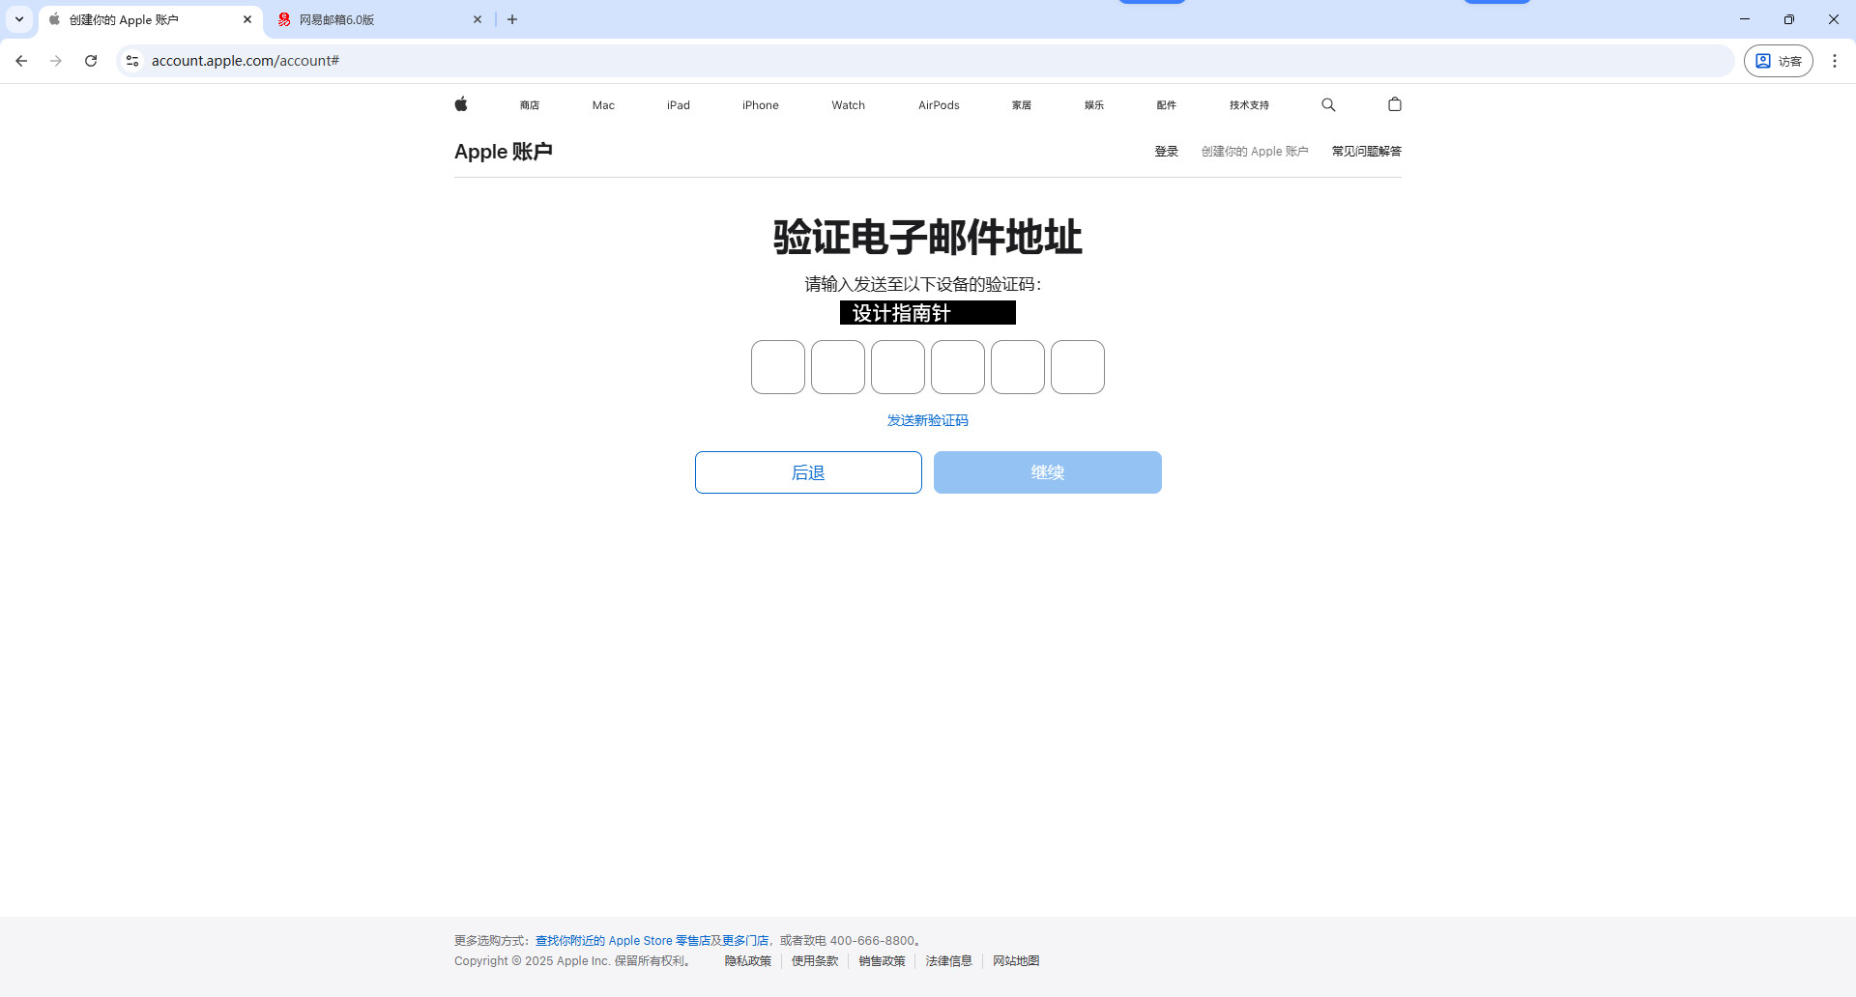The image size is (1856, 997).
Task: Open the iPhone menu item
Action: [x=761, y=105]
